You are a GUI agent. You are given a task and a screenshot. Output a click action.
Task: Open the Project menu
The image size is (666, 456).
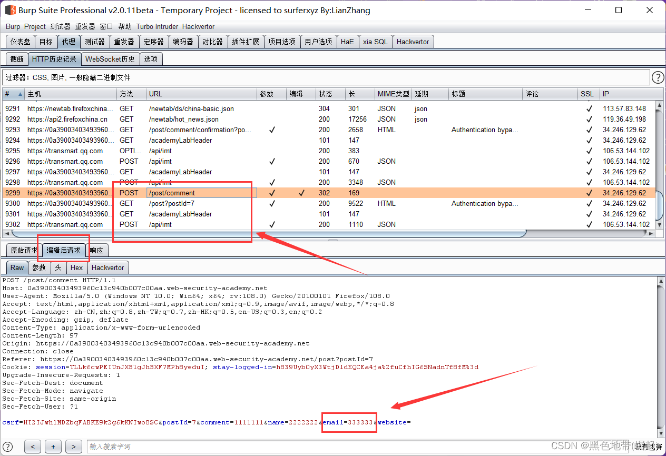coord(35,26)
